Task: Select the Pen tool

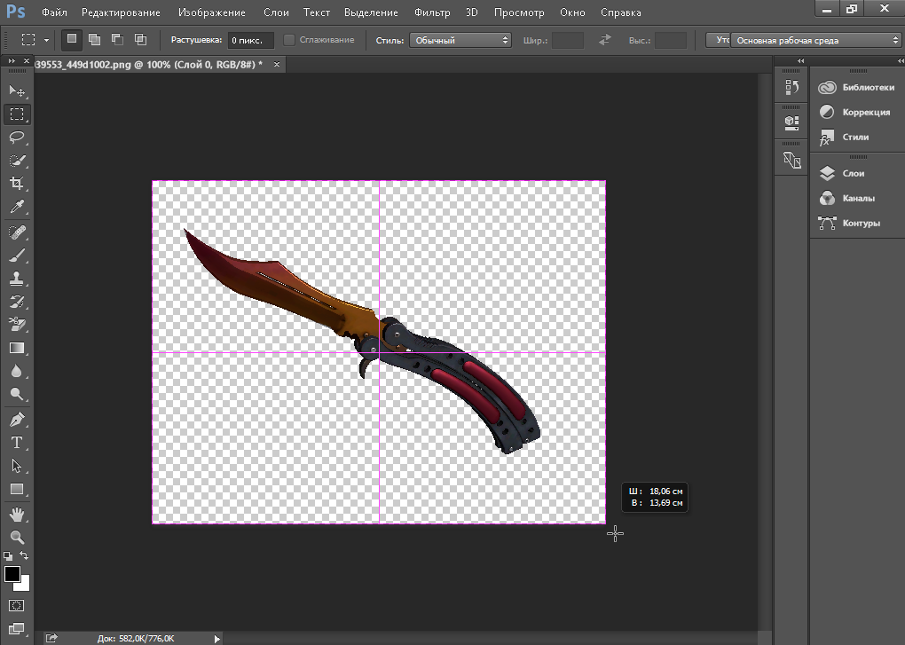Action: click(x=17, y=420)
